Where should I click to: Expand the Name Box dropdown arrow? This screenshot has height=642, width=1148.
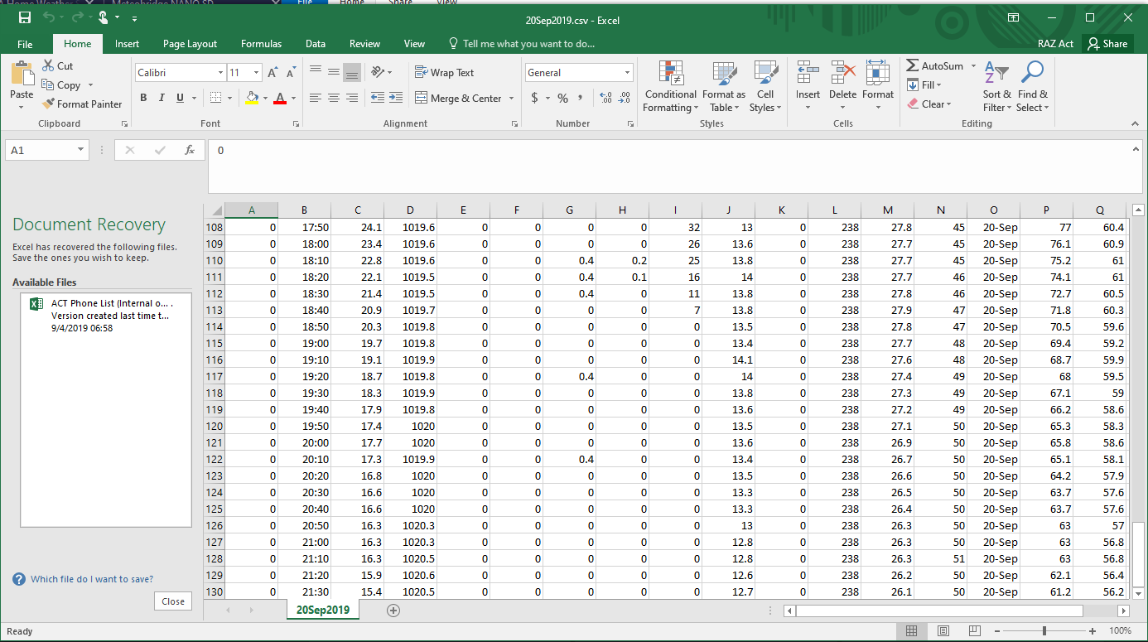point(80,150)
